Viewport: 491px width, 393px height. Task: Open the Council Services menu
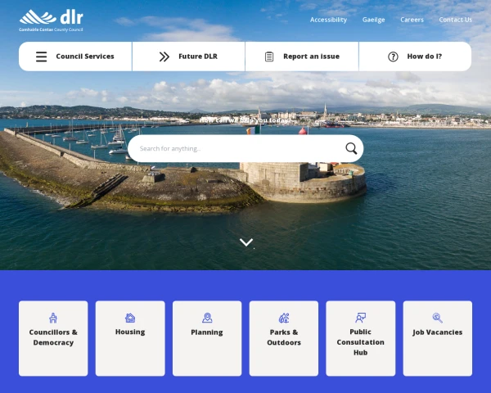(84, 56)
